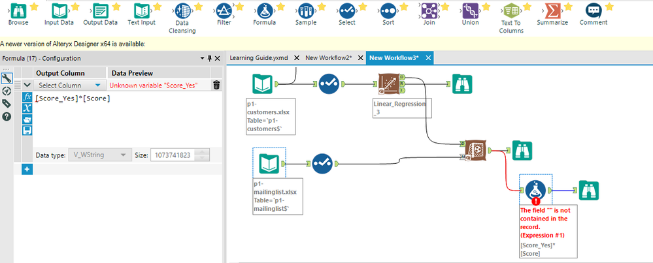The image size is (653, 263).
Task: Select the Score tool on canvas
Action: coord(475,151)
